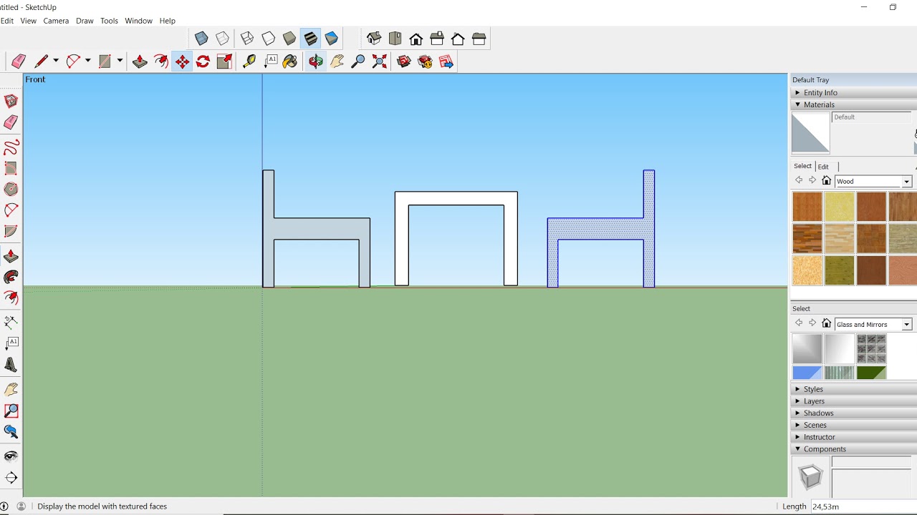The height and width of the screenshot is (515, 917).
Task: Enable Hidden Line face style
Action: point(269,39)
